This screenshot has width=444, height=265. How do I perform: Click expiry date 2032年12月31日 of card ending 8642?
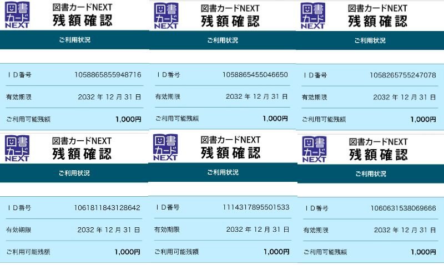coord(109,230)
